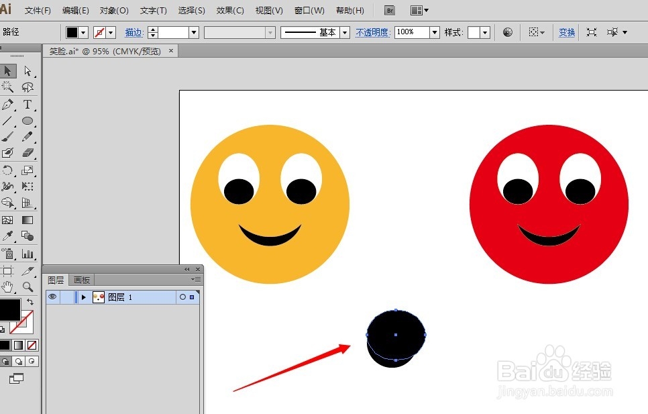Click the 描边 stroke link
This screenshot has height=414, width=648.
point(134,32)
